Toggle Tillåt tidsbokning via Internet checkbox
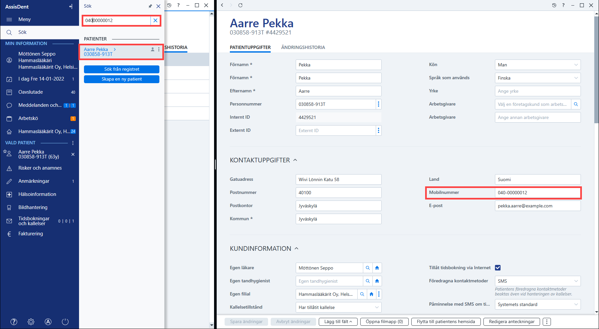Image resolution: width=599 pixels, height=329 pixels. point(498,268)
